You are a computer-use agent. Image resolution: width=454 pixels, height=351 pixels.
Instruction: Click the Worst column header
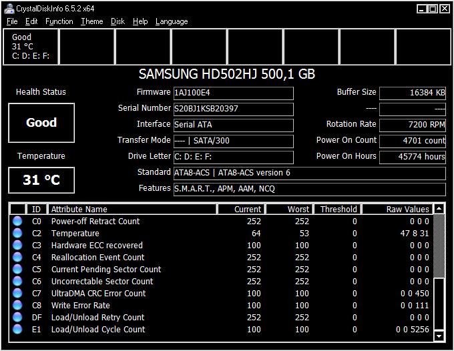[x=288, y=209]
